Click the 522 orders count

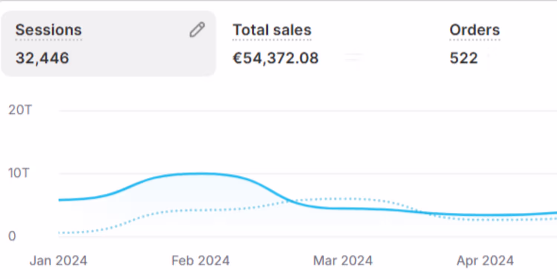pyautogui.click(x=463, y=58)
